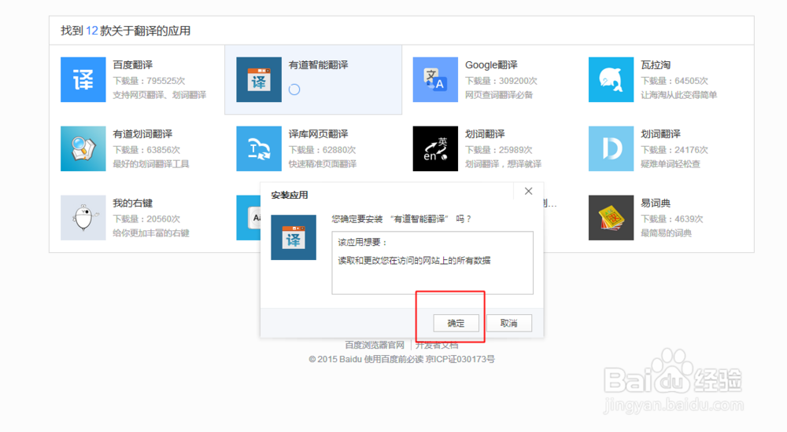Open the 百度浏览器官网 link

point(375,345)
